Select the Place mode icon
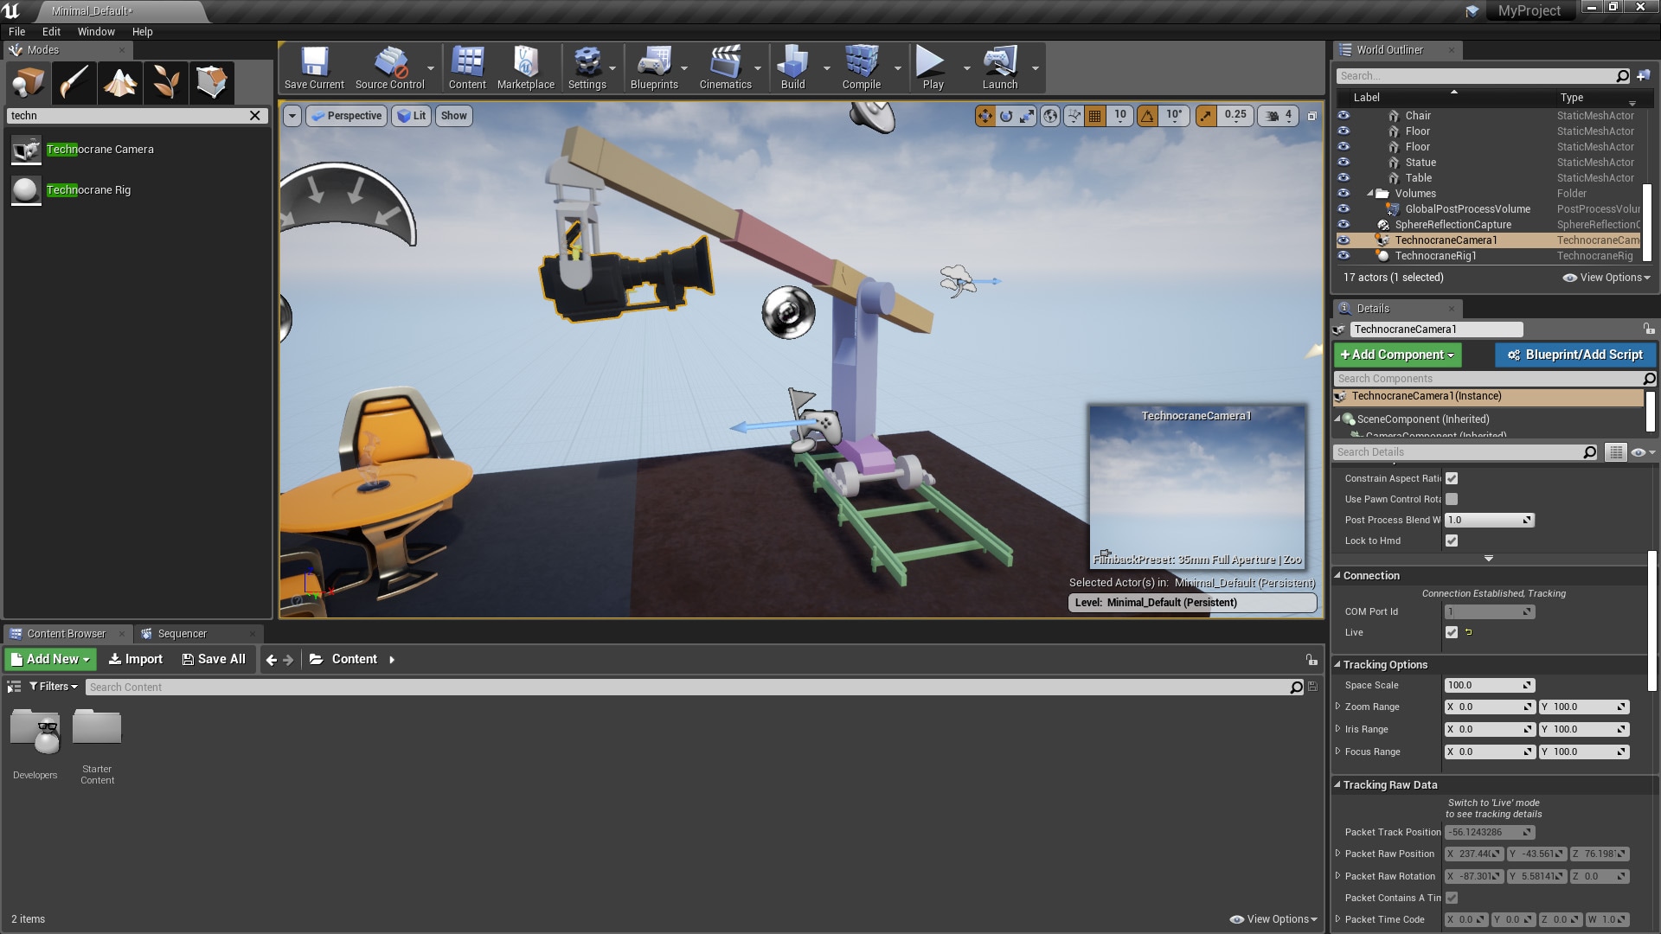The width and height of the screenshot is (1661, 934). pos(29,82)
